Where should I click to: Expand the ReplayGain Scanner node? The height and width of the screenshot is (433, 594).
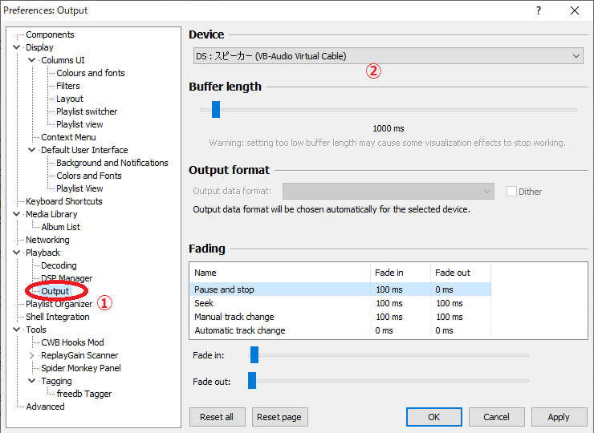coord(32,355)
